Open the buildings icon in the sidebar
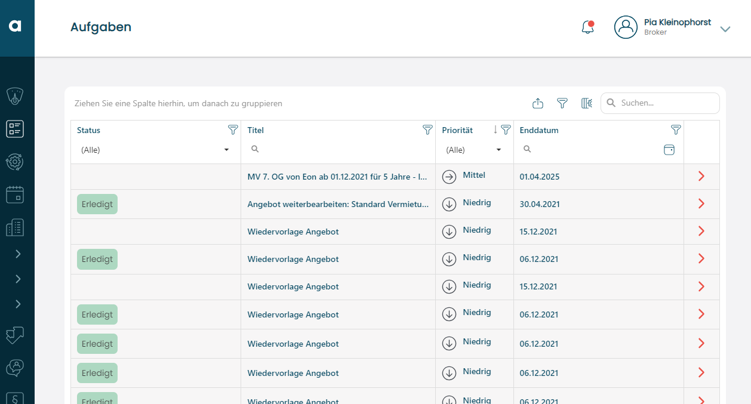This screenshot has height=404, width=751. tap(15, 227)
